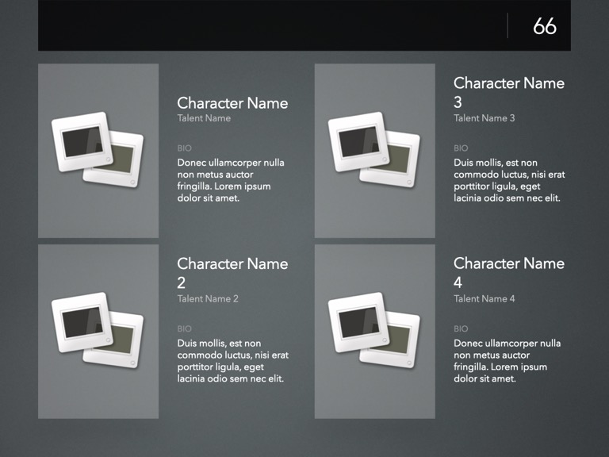Click the "Talent Name 3" subtitle
Screen dimensions: 609x457
(484, 118)
